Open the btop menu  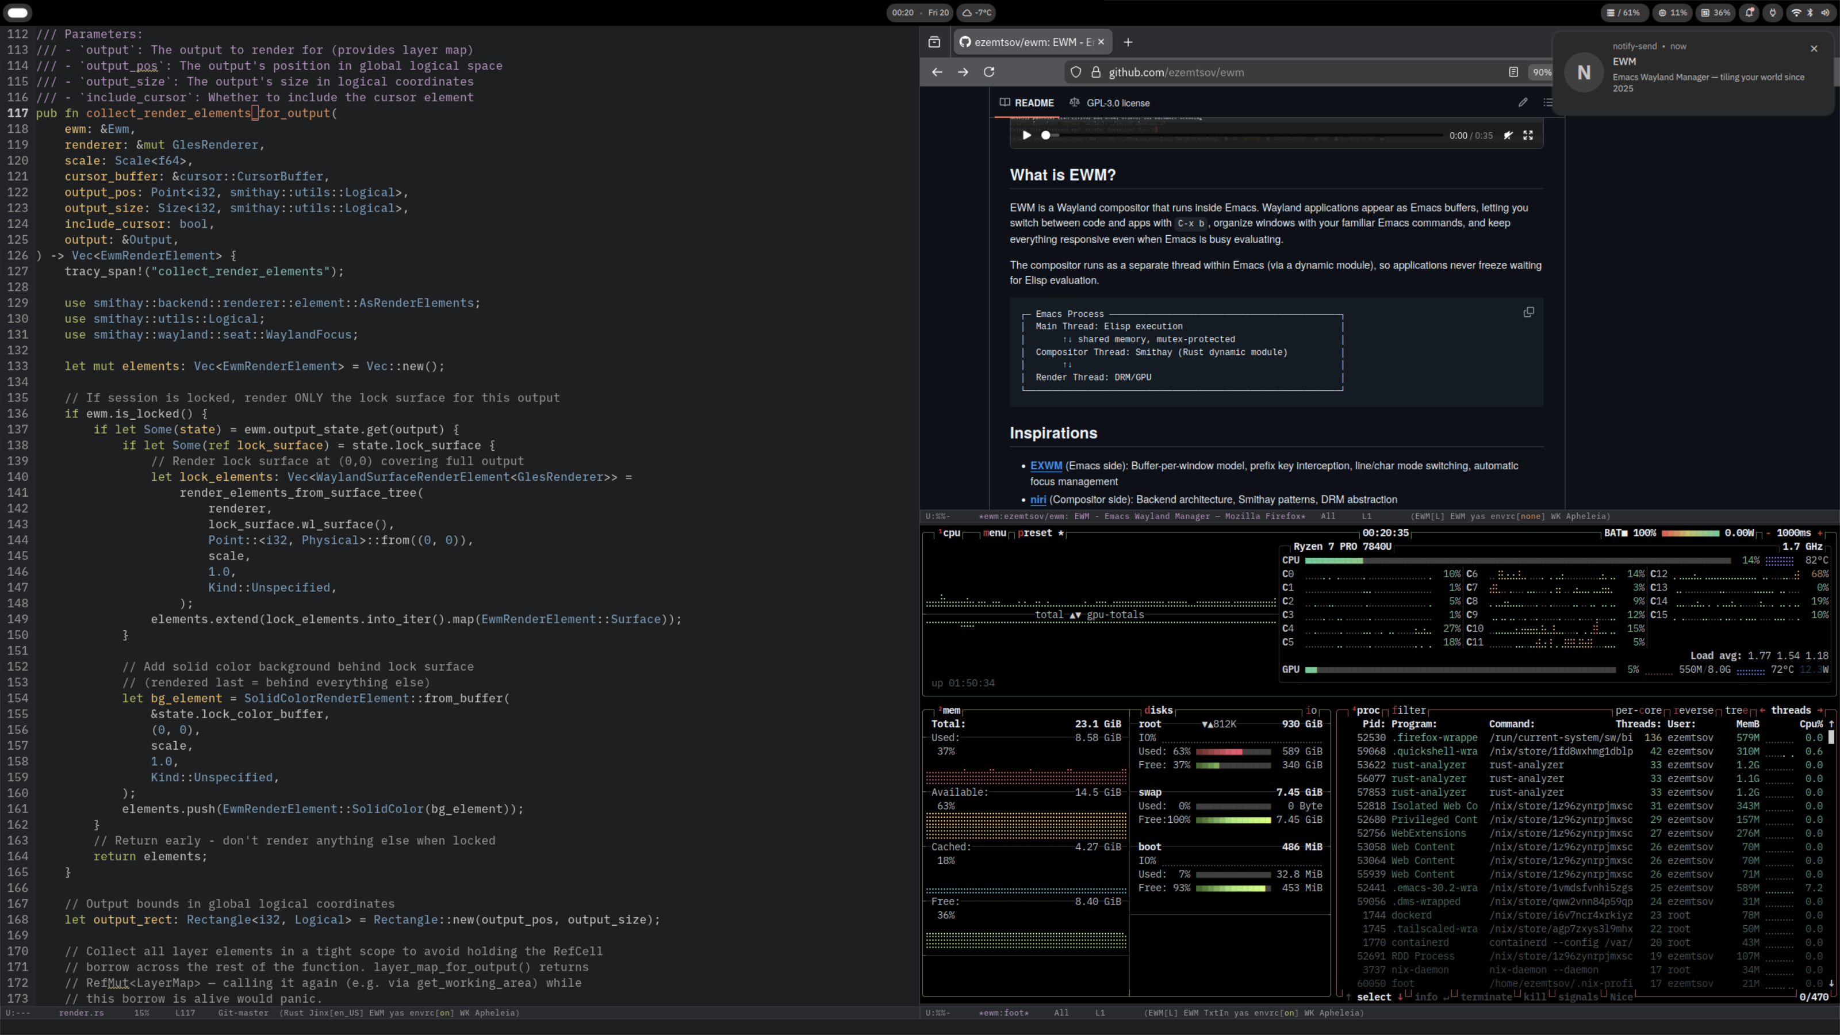(x=994, y=533)
